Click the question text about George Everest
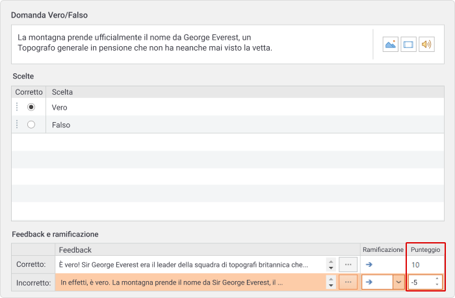Image resolution: width=455 pixels, height=298 pixels. coord(145,43)
